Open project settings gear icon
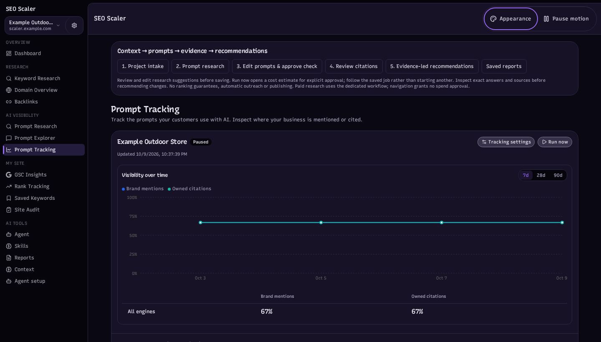Image resolution: width=601 pixels, height=342 pixels. click(74, 25)
